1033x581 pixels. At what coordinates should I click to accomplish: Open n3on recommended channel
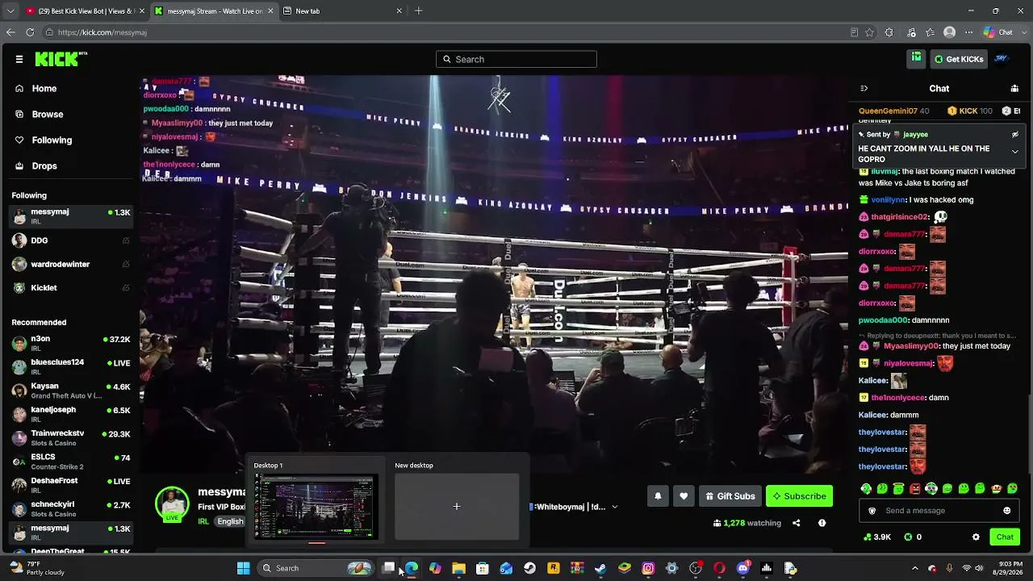tap(71, 343)
